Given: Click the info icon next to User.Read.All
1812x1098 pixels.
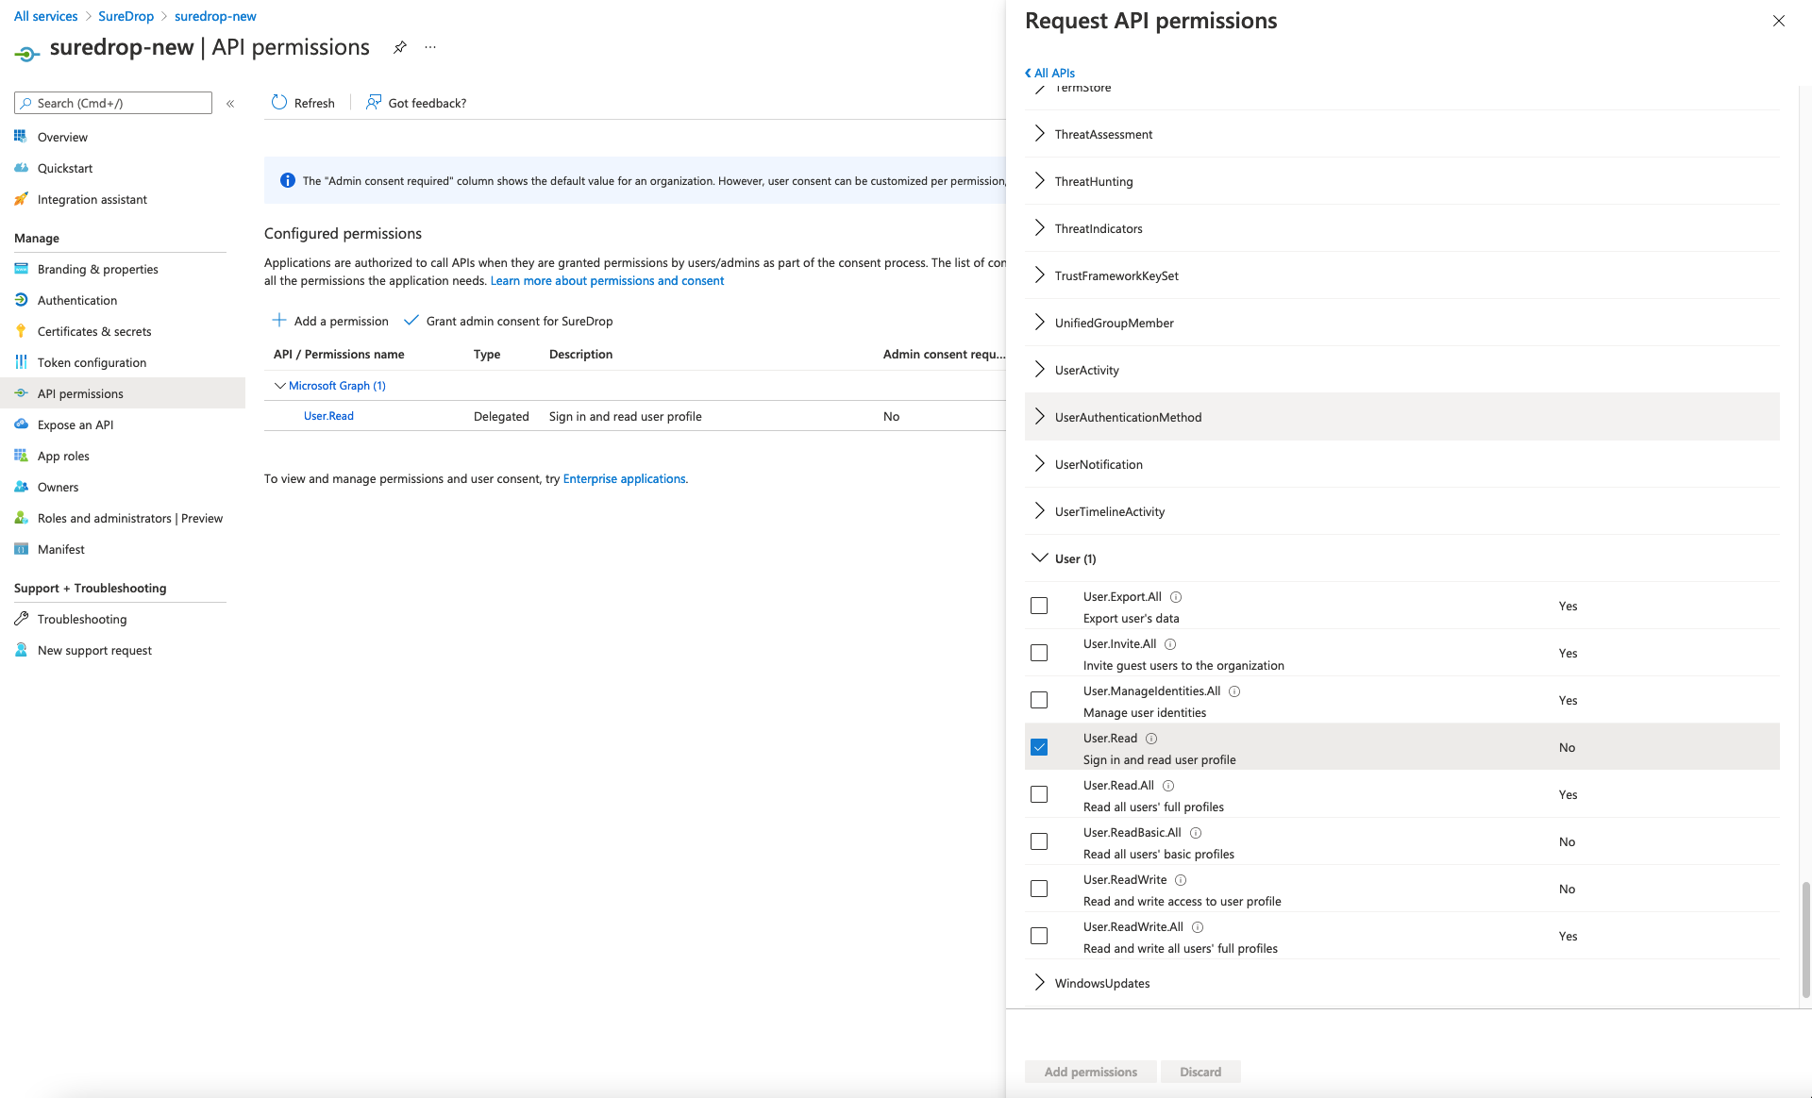Looking at the screenshot, I should tap(1168, 785).
